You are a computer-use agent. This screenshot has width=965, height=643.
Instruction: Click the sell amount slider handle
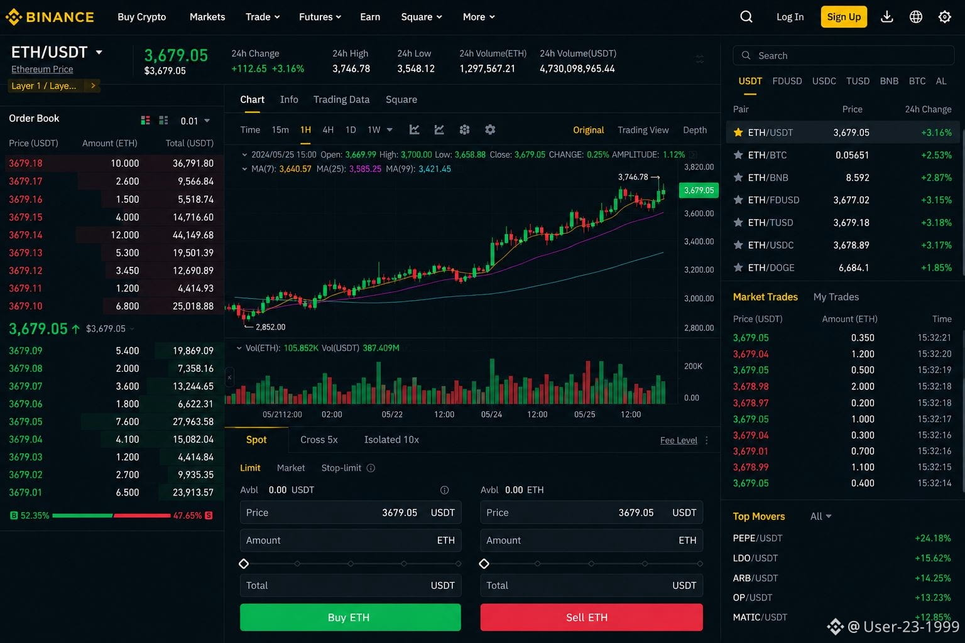[484, 564]
